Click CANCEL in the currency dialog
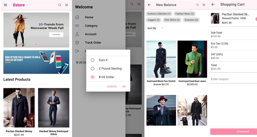The height and width of the screenshot is (137, 257). [112, 87]
